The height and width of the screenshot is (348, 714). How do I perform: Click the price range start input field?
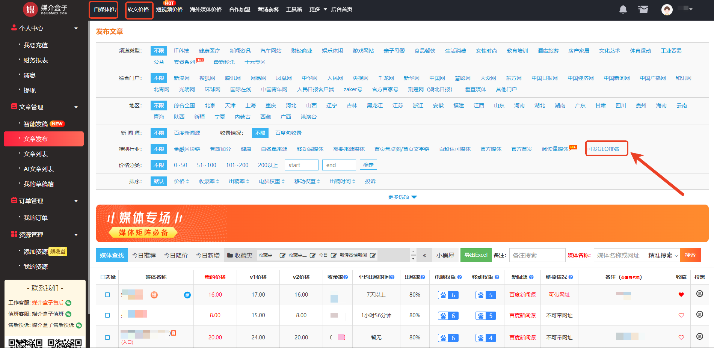click(x=301, y=165)
